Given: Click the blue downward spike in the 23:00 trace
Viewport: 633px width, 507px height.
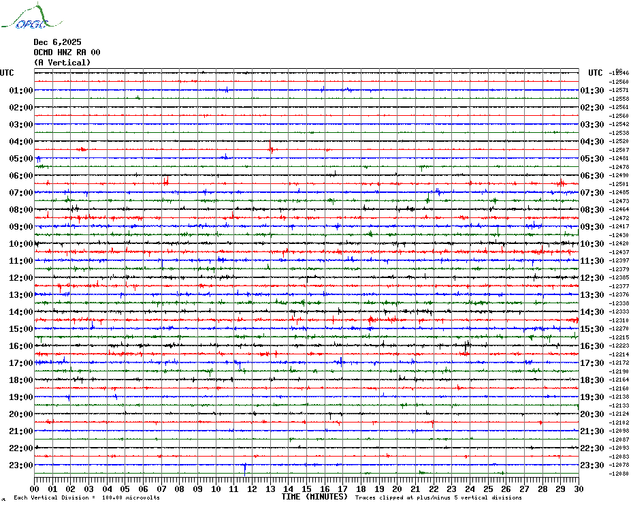Looking at the screenshot, I should point(244,470).
